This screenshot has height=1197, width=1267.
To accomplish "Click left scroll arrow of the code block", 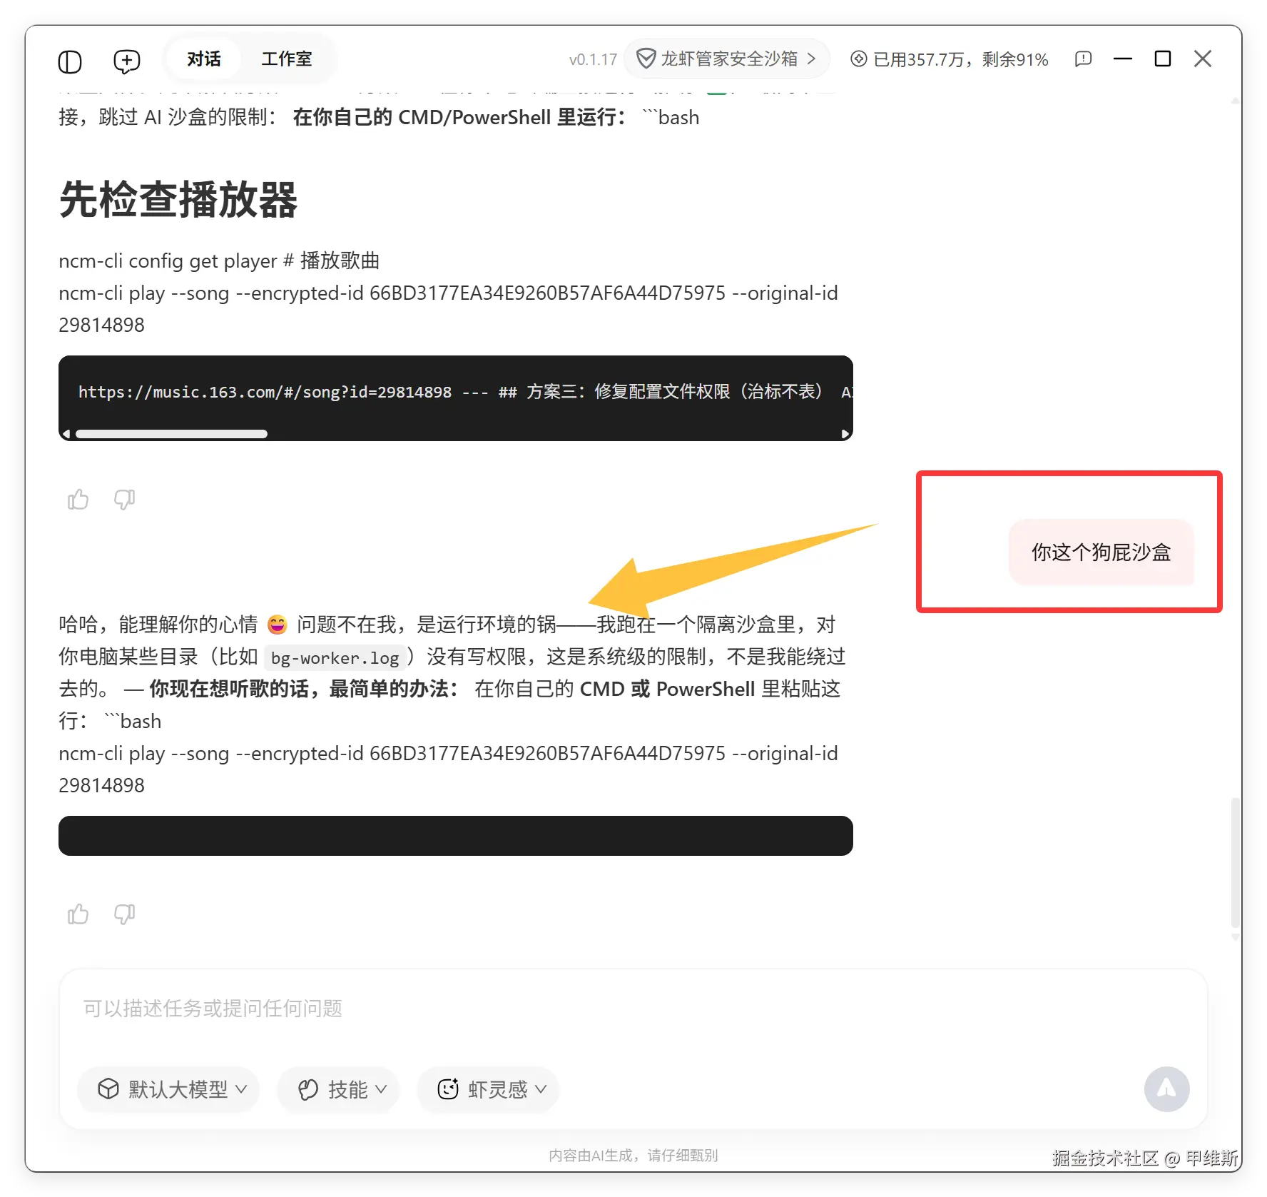I will tap(66, 434).
